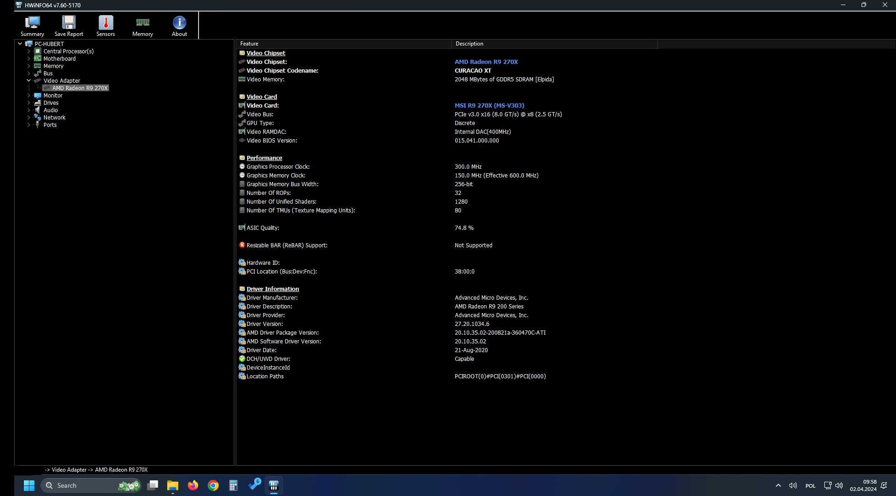The image size is (896, 496).
Task: Click the MSI R9 270X (MS-V303) link
Action: tap(489, 105)
